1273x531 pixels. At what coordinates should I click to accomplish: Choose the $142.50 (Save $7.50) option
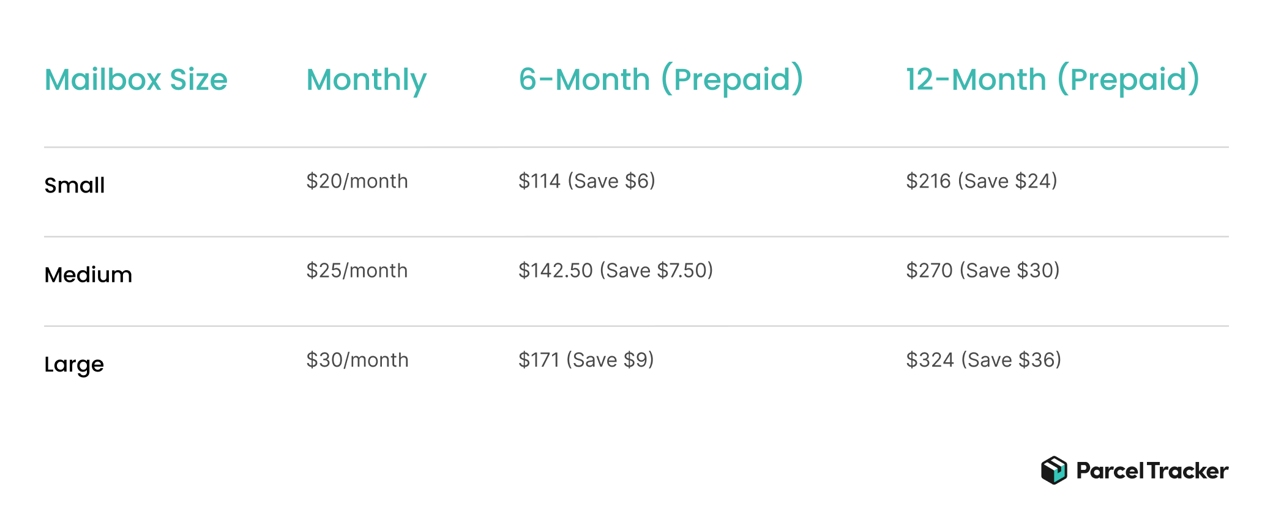point(616,270)
